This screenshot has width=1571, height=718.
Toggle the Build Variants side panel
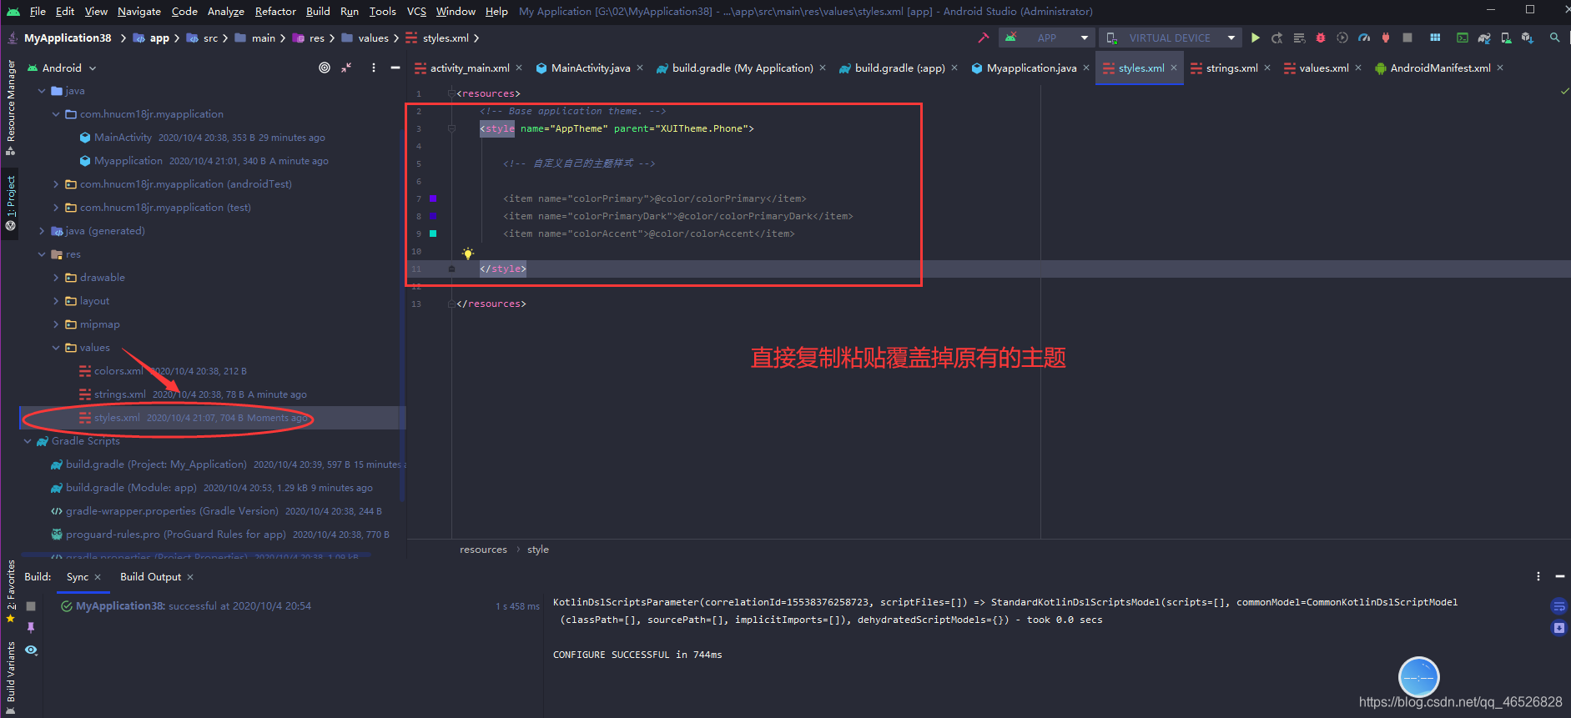(x=11, y=677)
